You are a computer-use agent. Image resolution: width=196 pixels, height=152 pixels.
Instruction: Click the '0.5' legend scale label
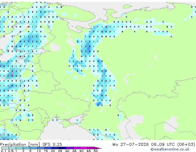point(11,151)
